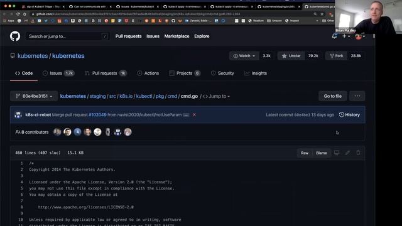Screen dimensions: 402x226
Task: Open the kubernetes repository name link
Action: [x=68, y=56]
